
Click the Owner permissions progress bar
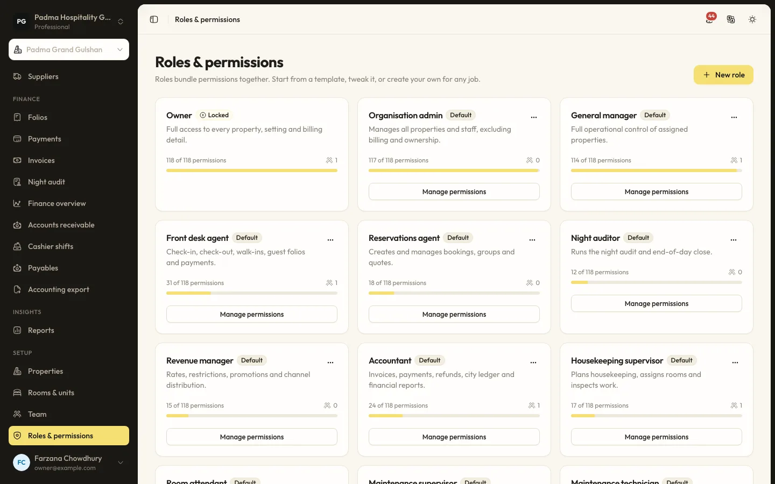[252, 170]
